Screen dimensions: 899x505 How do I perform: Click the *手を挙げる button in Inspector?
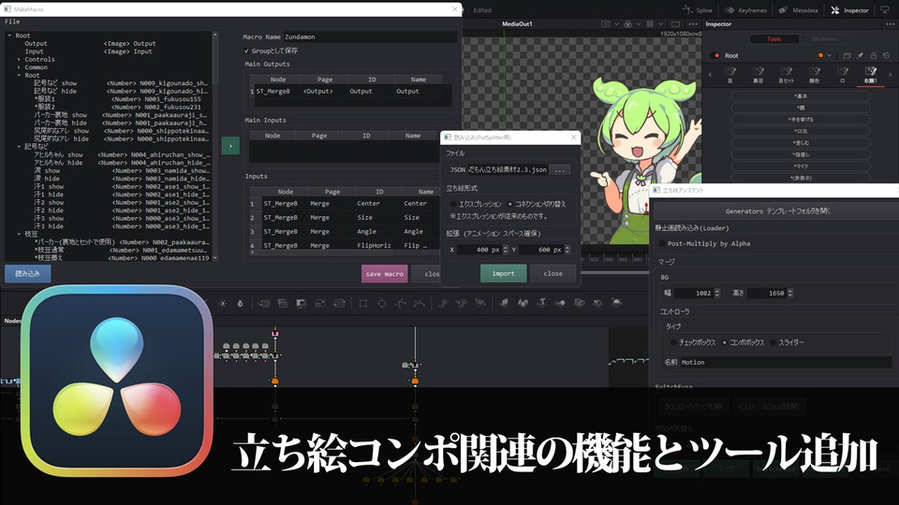[x=801, y=120]
